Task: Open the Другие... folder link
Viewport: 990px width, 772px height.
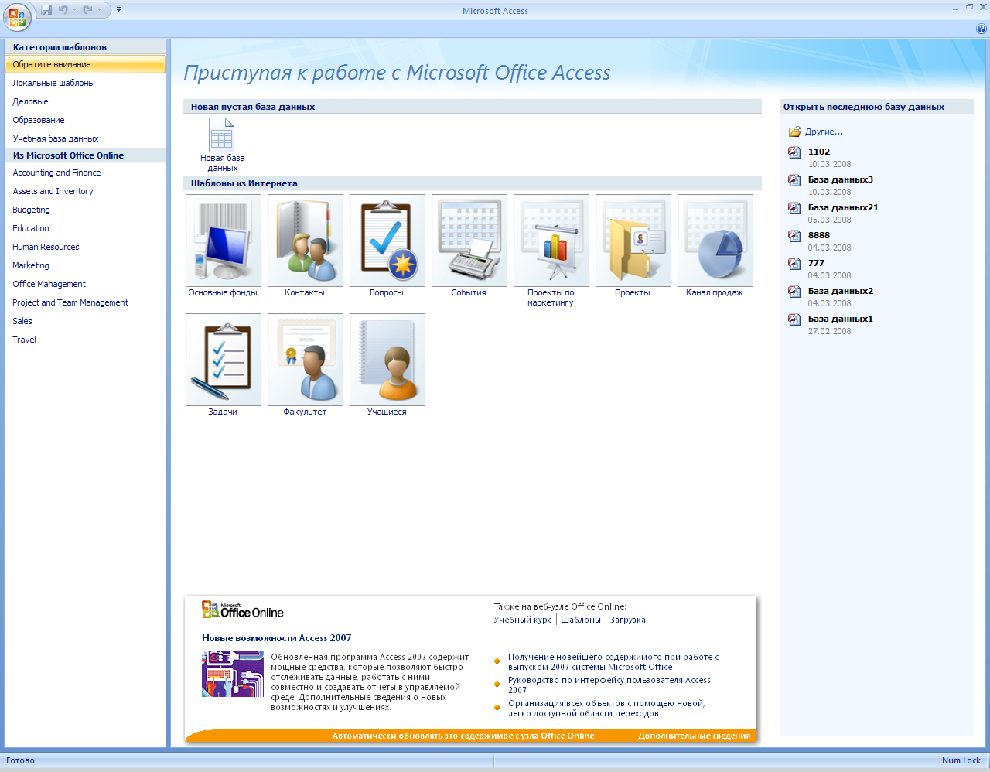Action: [x=824, y=132]
